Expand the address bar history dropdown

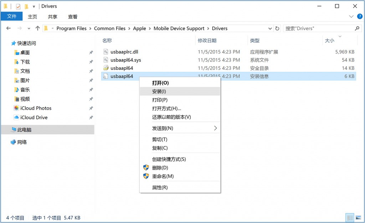[270, 28]
